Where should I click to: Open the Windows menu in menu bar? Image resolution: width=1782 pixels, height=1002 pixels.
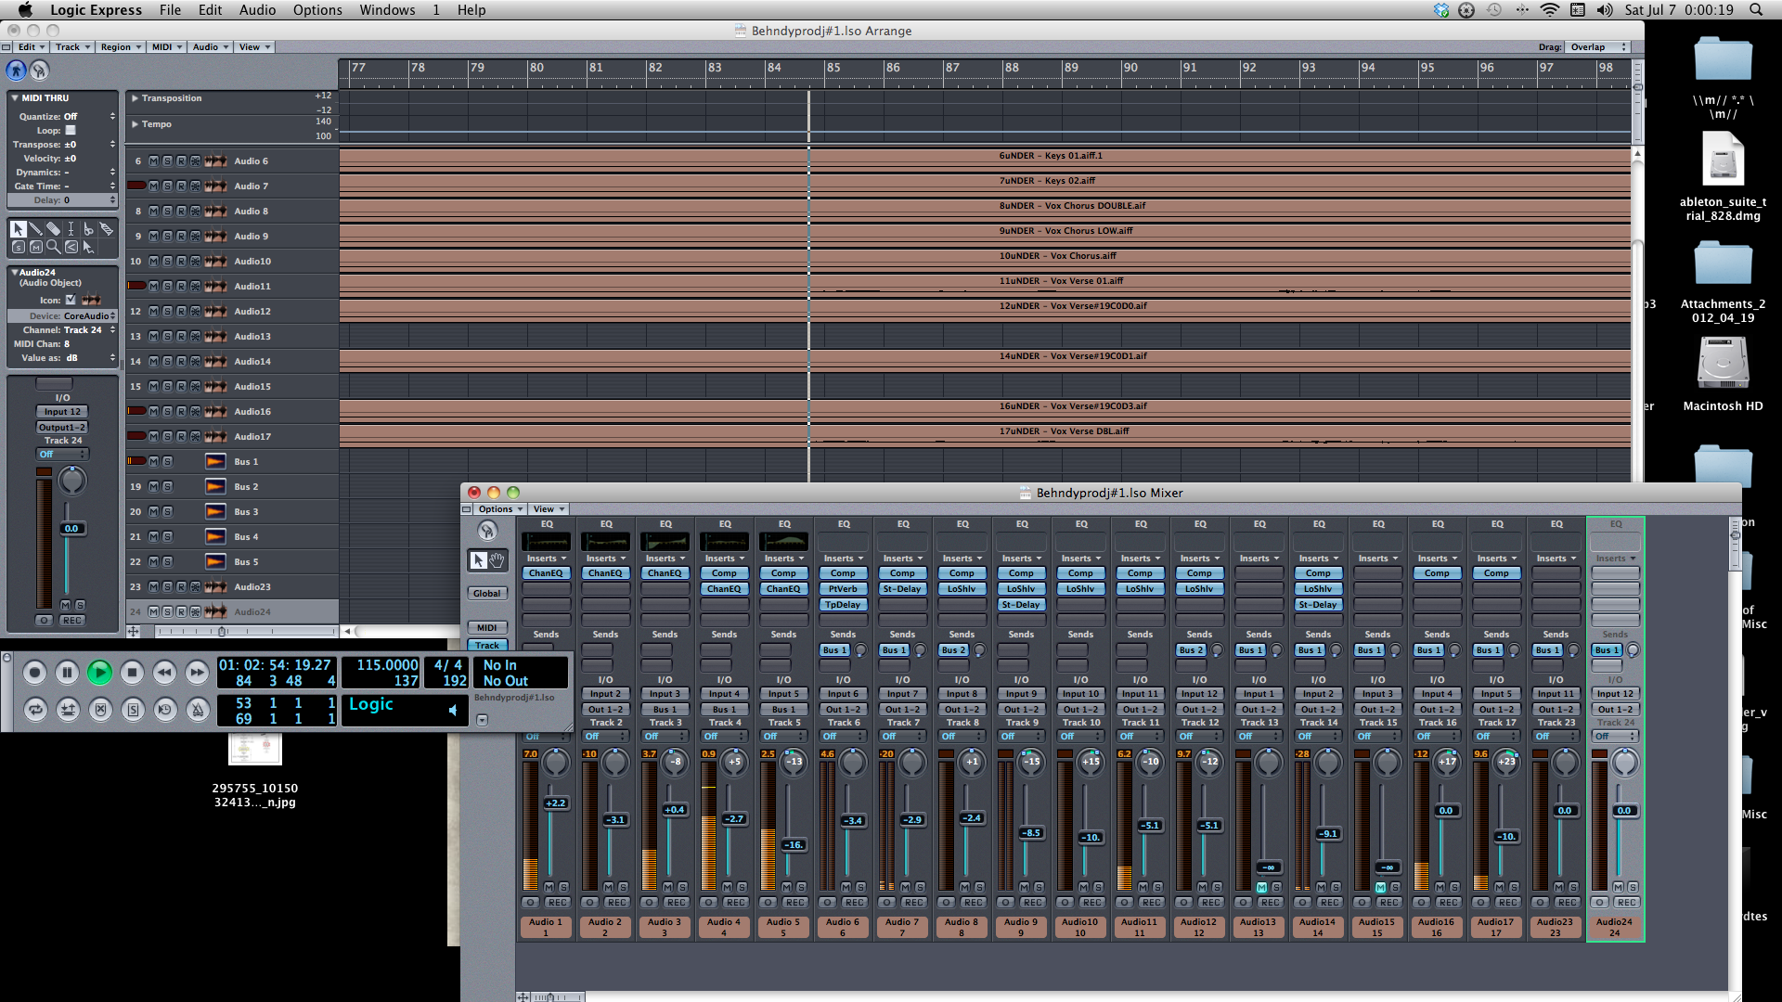387,10
